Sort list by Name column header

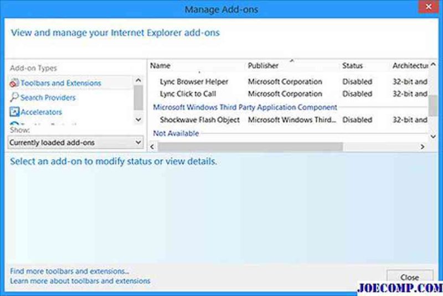[160, 66]
